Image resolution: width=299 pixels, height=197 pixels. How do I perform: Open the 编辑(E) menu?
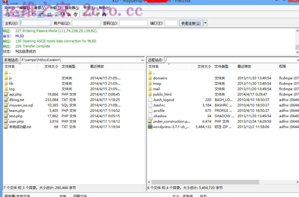(x=25, y=8)
